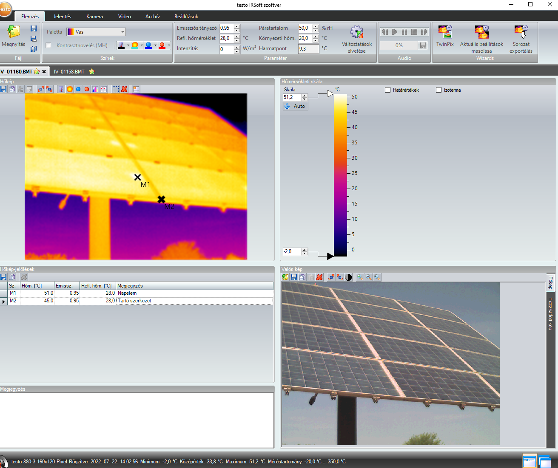Expand the thermometer color dropdown arrow
This screenshot has width=558, height=468.
tap(128, 45)
